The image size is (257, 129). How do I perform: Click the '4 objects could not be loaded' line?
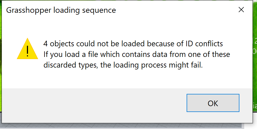pyautogui.click(x=133, y=43)
